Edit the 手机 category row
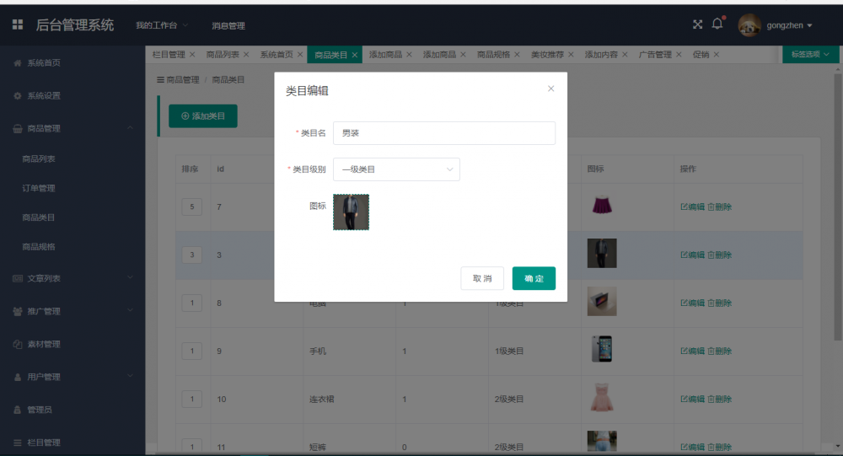The image size is (843, 456). pyautogui.click(x=692, y=351)
